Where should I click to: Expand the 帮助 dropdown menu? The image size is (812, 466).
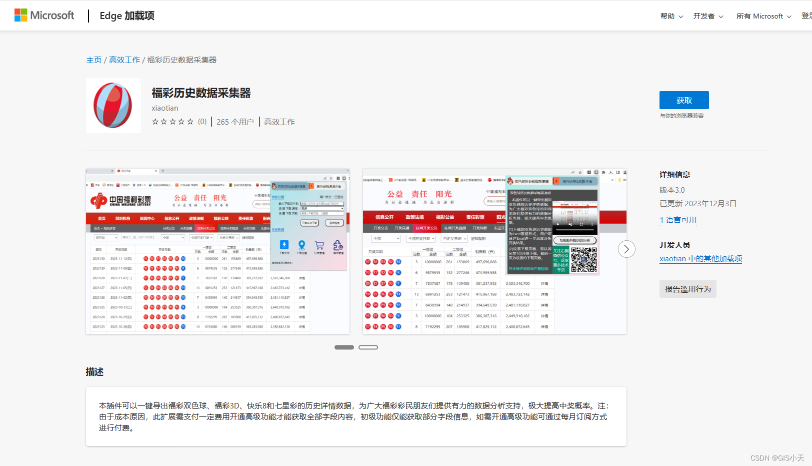[x=671, y=16]
